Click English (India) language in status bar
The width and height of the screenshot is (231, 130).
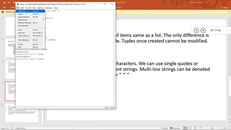tap(21, 128)
